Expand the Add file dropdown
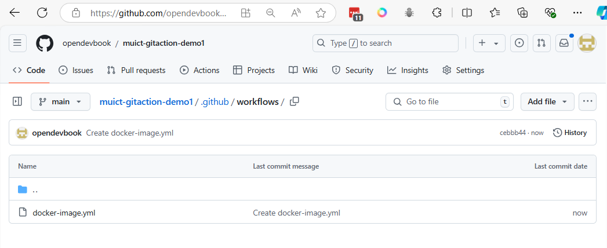The image size is (607, 248). coord(547,102)
